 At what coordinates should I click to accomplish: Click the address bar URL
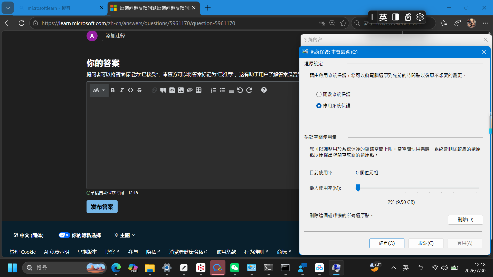coord(138,23)
